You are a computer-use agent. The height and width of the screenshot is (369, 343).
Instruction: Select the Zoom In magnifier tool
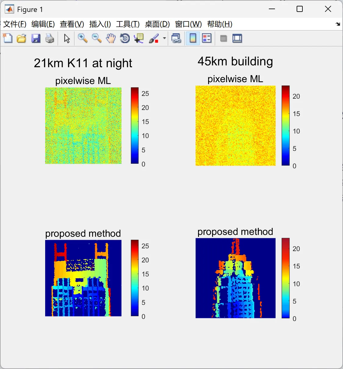click(82, 38)
